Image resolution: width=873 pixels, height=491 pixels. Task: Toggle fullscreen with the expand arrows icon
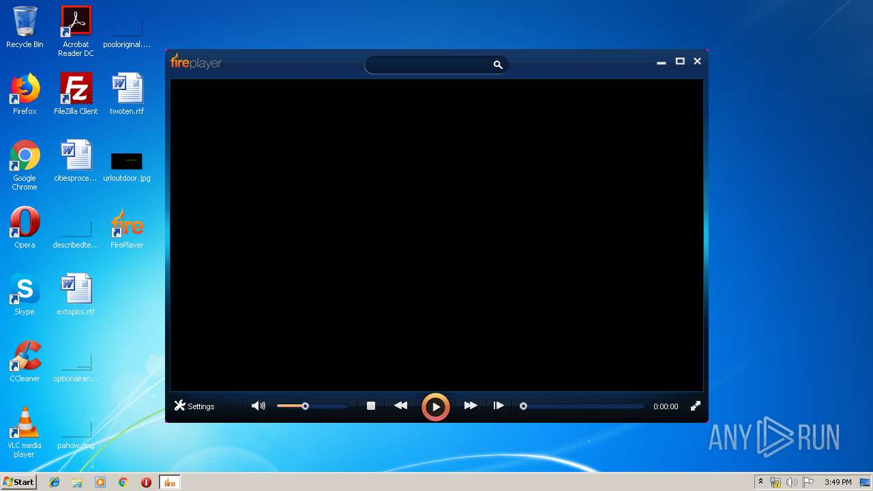[x=696, y=406]
